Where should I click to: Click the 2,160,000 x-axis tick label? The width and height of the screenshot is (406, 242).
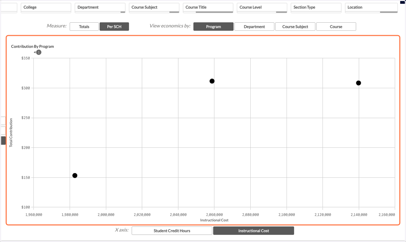(x=387, y=215)
